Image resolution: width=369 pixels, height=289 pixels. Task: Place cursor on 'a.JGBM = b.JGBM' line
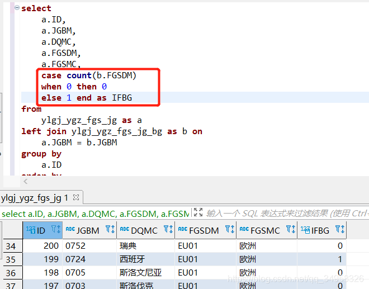pyautogui.click(x=79, y=143)
